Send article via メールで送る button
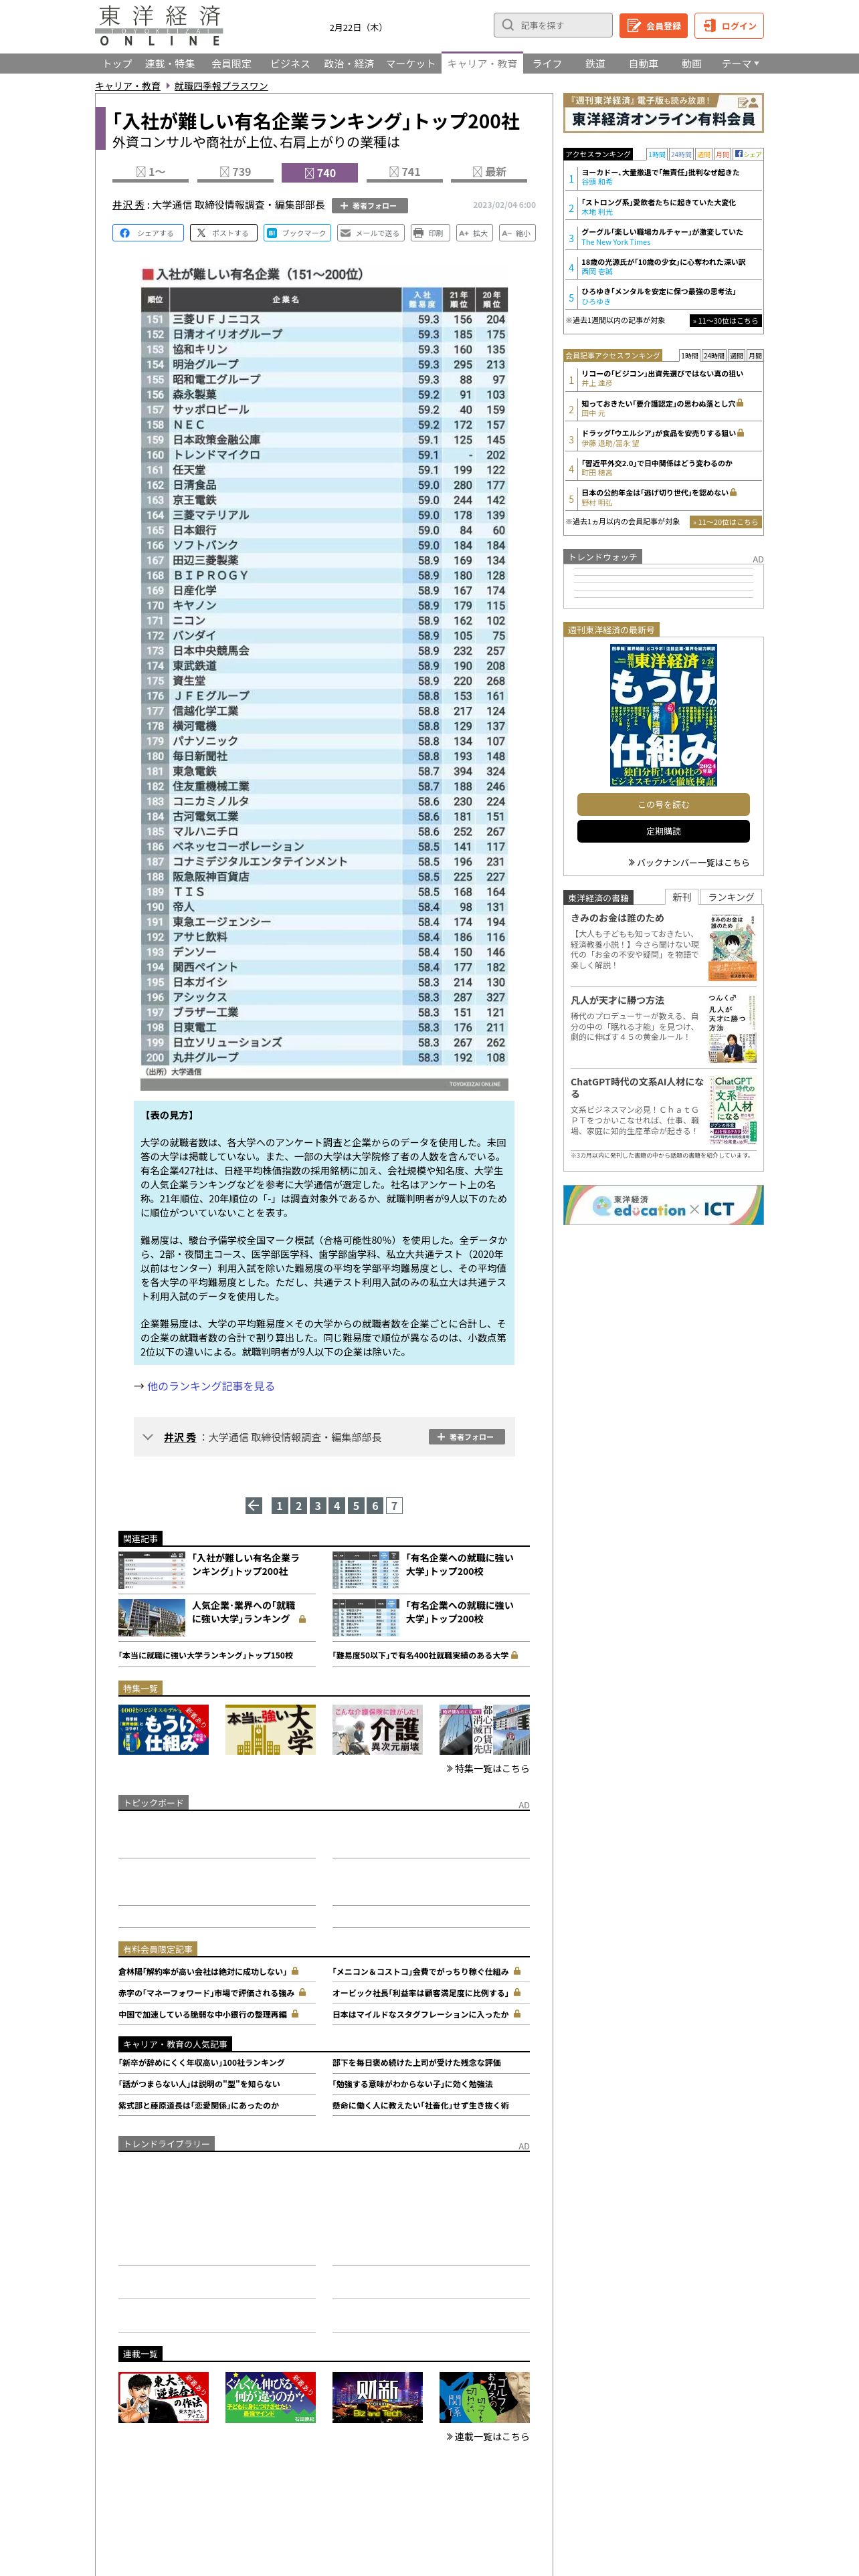The image size is (859, 2576). [x=370, y=233]
